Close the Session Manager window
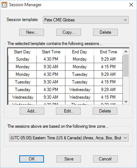The width and height of the screenshot is (137, 168). (x=131, y=5)
